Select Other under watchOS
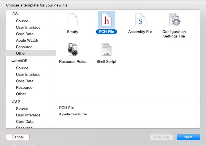Viewport: 206px width, 146px height. pyautogui.click(x=21, y=94)
